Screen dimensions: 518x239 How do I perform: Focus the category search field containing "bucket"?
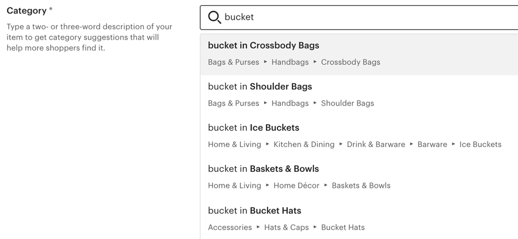coord(359,17)
